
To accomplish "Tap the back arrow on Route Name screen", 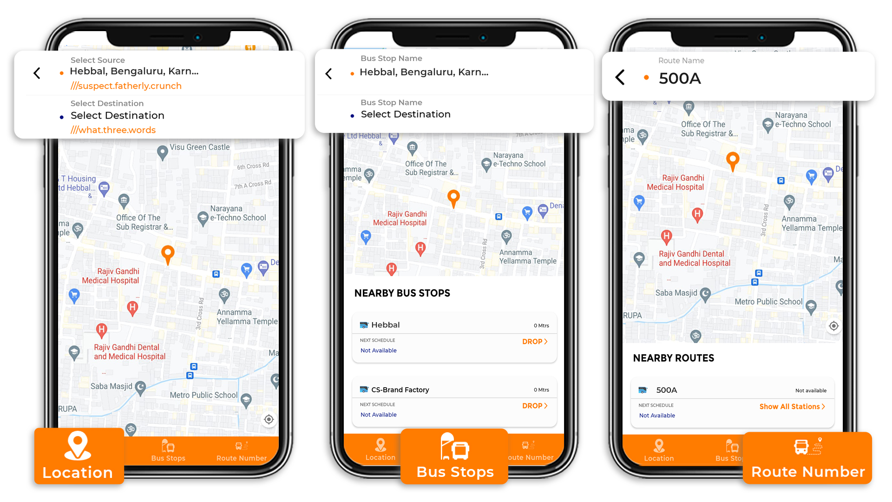I will point(621,78).
